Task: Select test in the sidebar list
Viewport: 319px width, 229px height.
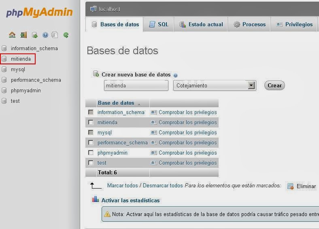Action: point(15,101)
